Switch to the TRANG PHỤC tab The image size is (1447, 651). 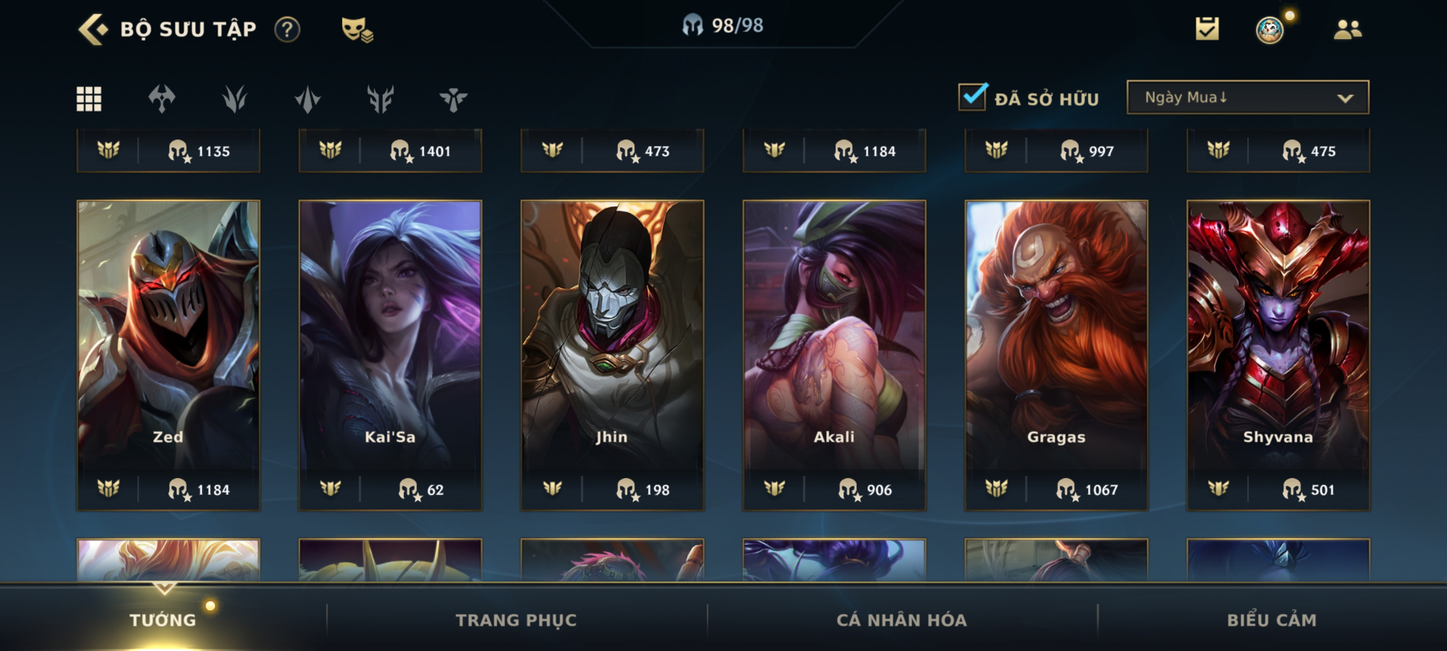515,619
